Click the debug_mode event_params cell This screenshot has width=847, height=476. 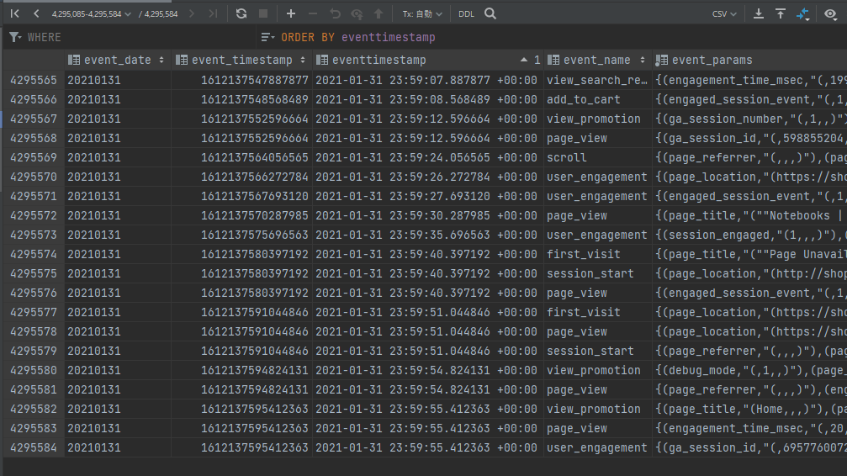(x=749, y=370)
